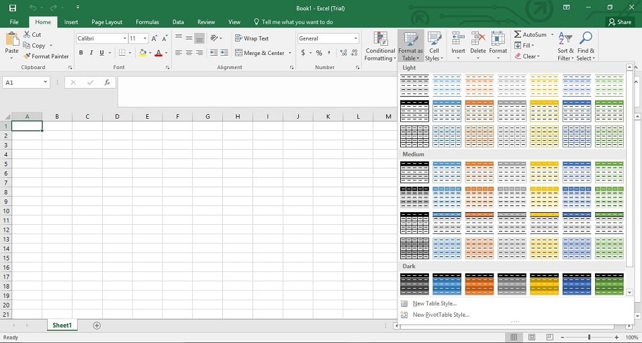Click the Increase Font Size icon
The image size is (642, 343).
click(154, 38)
